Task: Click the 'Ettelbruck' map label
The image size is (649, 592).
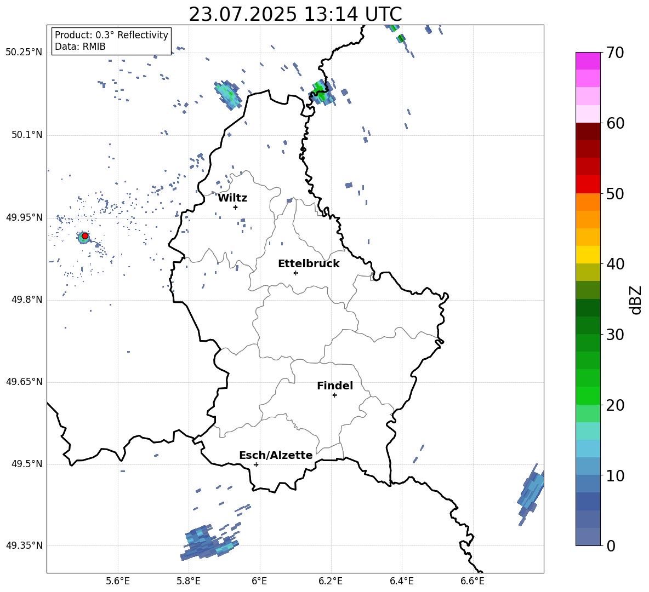Action: click(x=309, y=264)
